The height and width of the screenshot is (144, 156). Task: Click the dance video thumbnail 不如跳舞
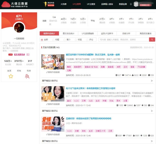[x=53, y=62]
